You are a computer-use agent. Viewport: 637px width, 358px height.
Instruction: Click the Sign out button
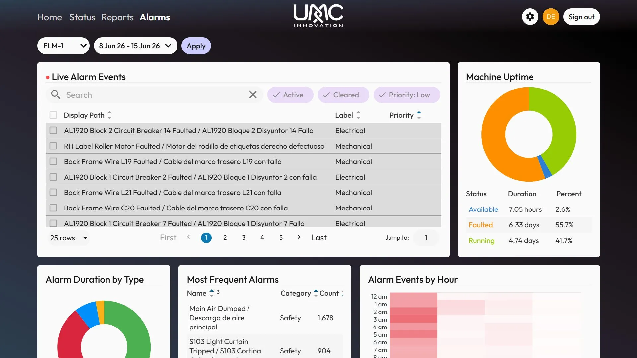581,17
